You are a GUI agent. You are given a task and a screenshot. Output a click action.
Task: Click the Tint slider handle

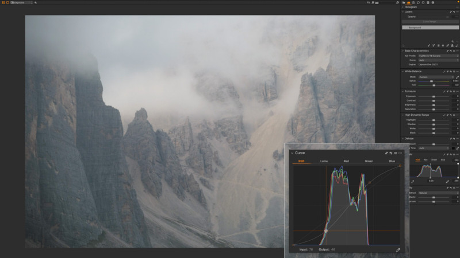coord(434,85)
